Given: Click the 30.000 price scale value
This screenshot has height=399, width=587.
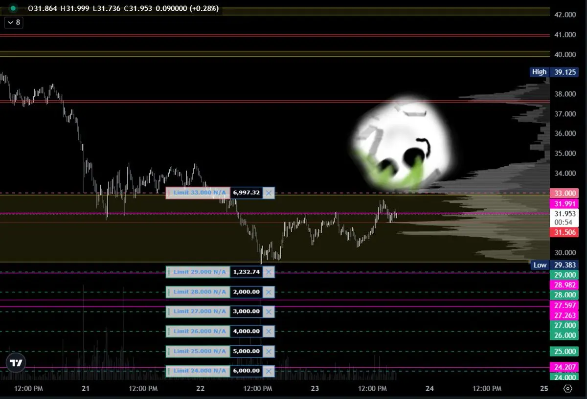Looking at the screenshot, I should [565, 252].
